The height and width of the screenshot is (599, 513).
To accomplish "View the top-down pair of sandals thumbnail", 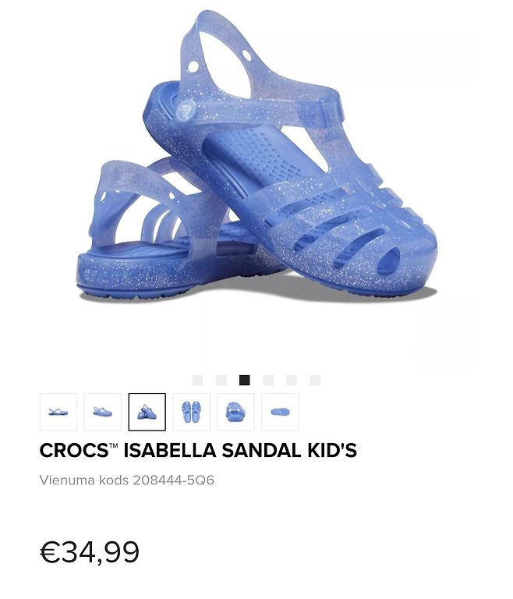I will 191,412.
